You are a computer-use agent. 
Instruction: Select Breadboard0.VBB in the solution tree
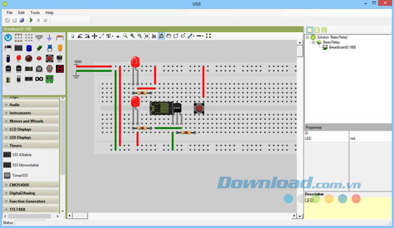pyautogui.click(x=342, y=47)
